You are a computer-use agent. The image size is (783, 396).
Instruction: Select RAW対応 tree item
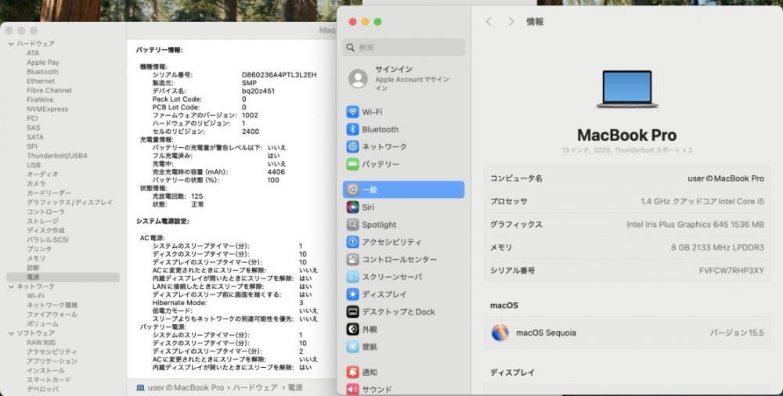[41, 343]
